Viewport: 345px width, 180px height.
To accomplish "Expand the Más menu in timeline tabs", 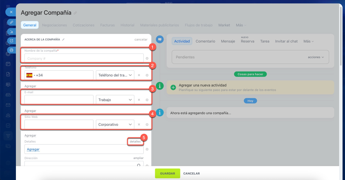I will (308, 41).
